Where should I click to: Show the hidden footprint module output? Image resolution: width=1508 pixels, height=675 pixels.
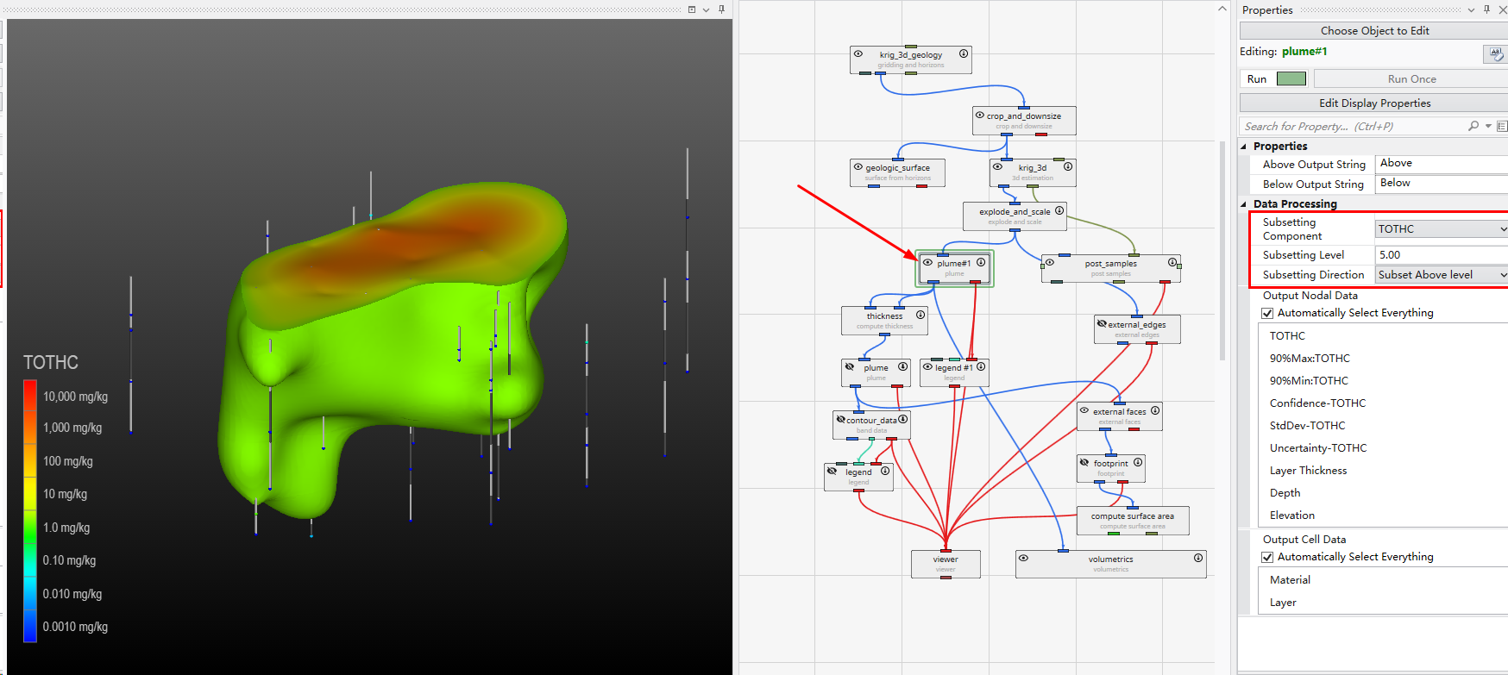pyautogui.click(x=1084, y=463)
